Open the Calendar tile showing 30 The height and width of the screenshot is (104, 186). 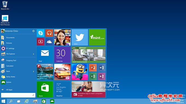(62, 55)
